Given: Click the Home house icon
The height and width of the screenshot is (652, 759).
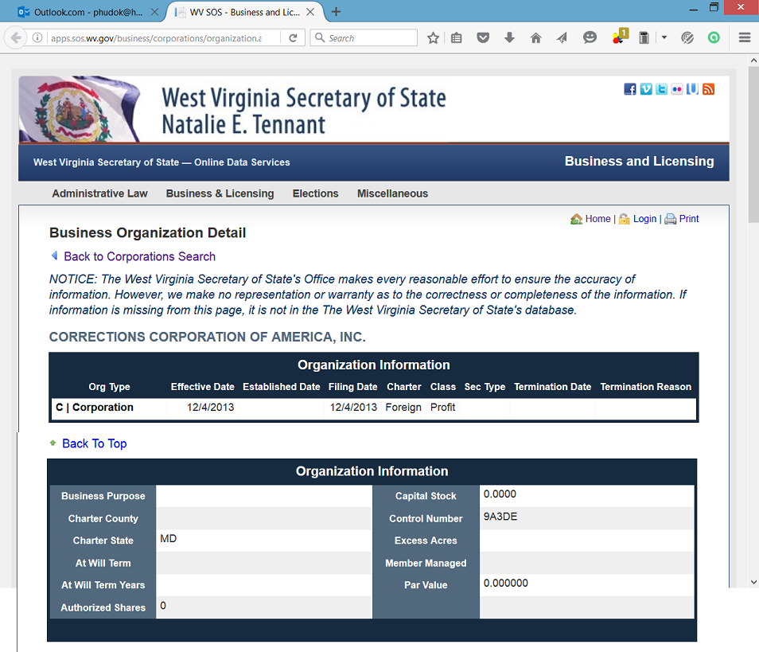Looking at the screenshot, I should point(576,219).
